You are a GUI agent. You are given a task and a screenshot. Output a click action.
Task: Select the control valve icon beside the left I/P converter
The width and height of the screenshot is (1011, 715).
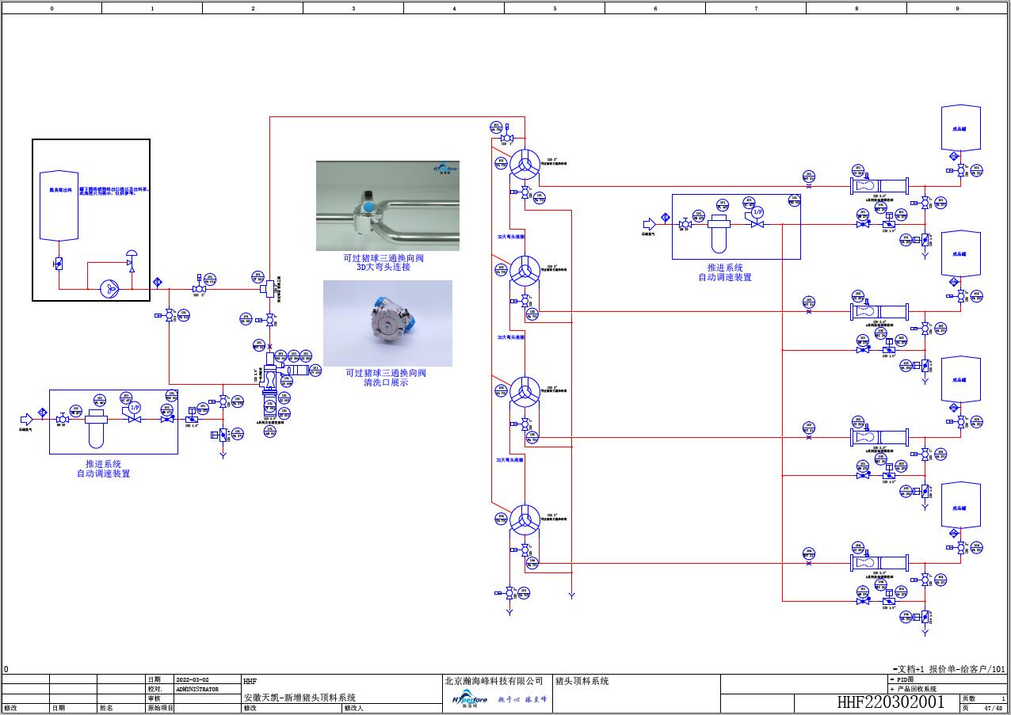pyautogui.click(x=135, y=420)
